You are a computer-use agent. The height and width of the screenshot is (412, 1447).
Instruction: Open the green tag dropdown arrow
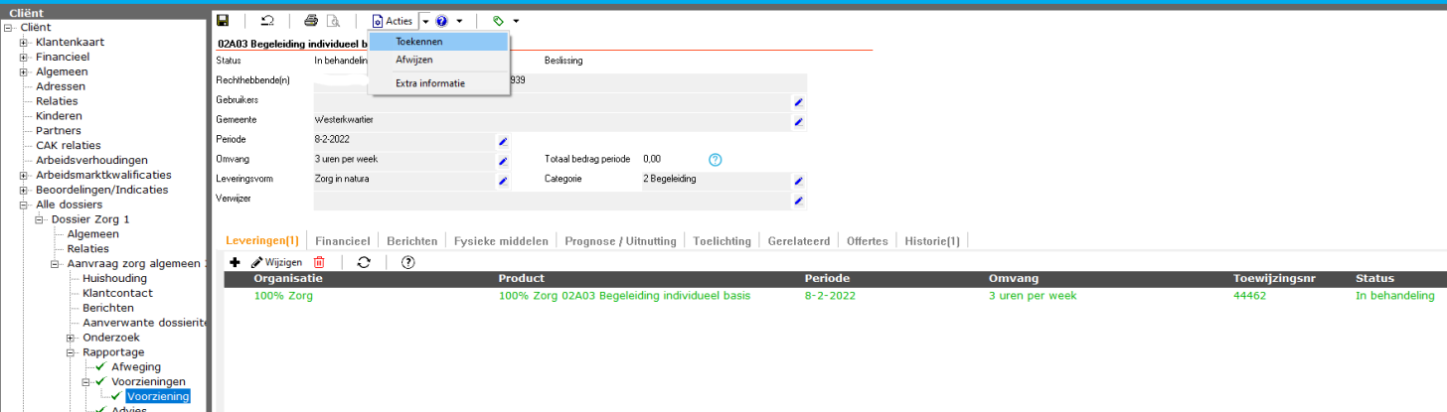tap(517, 21)
